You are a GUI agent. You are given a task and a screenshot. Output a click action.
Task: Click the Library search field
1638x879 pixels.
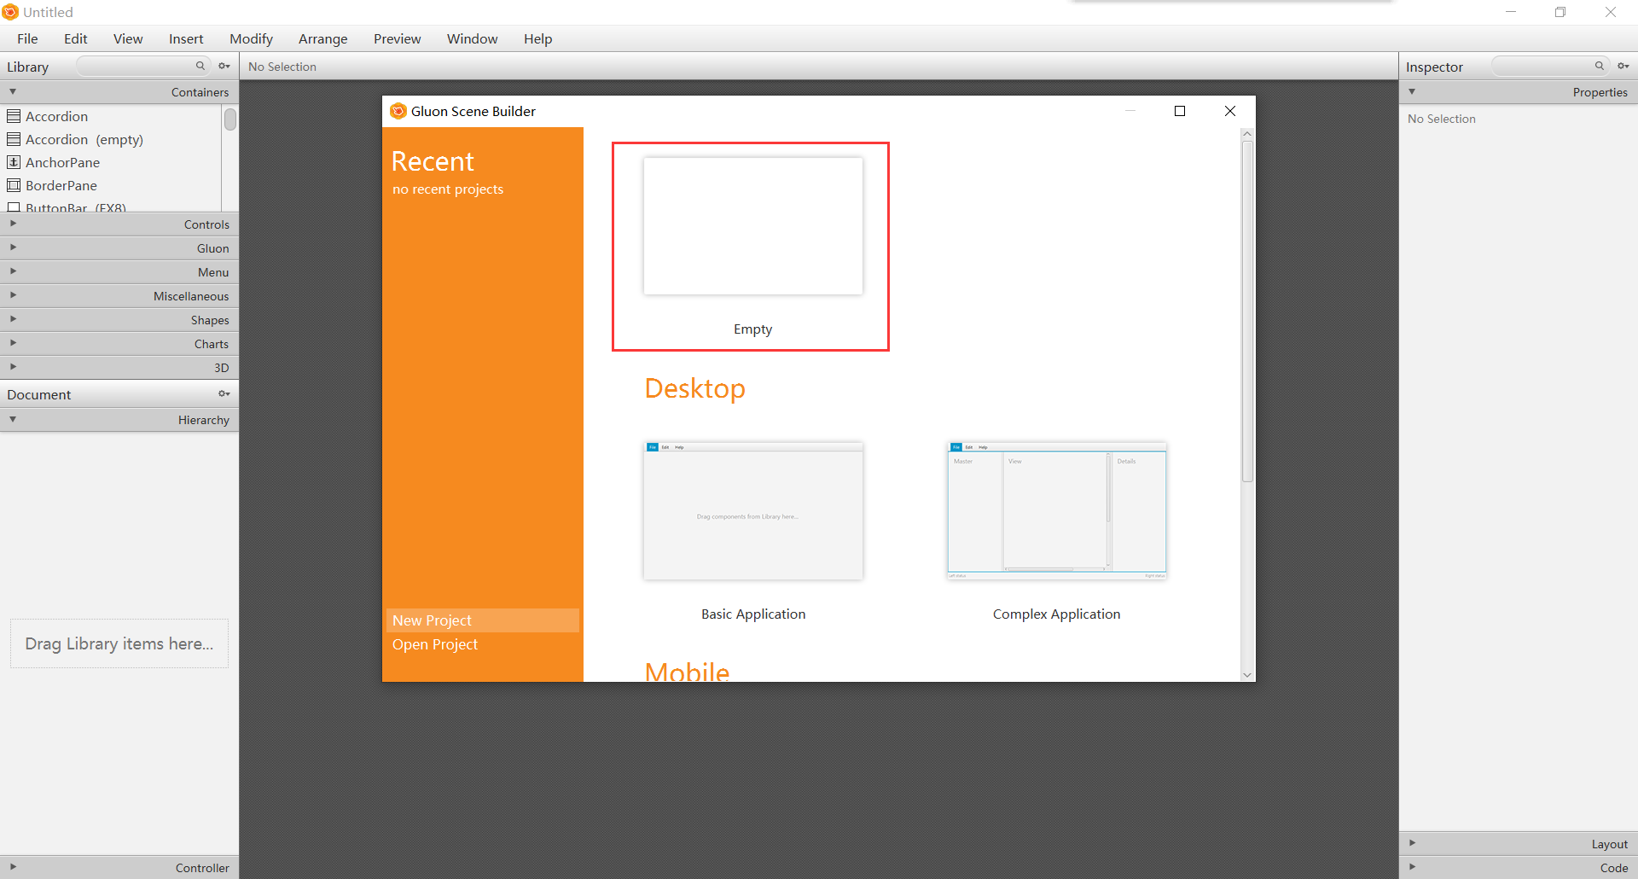(x=142, y=66)
